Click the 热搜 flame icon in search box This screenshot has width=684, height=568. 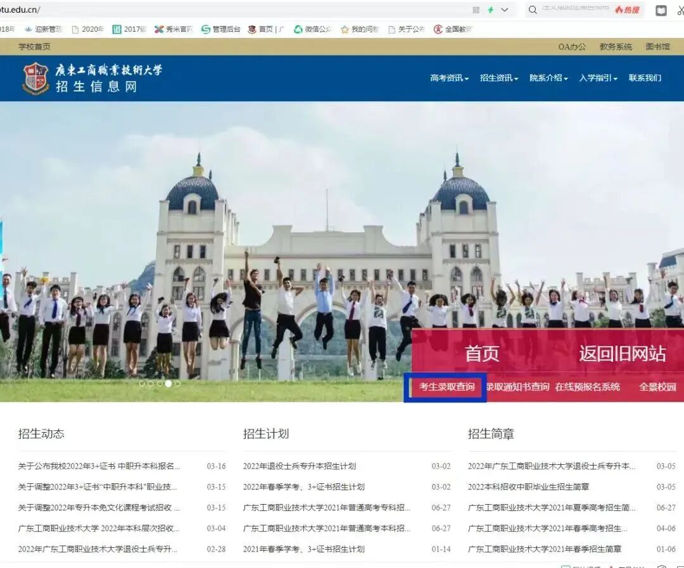point(626,10)
